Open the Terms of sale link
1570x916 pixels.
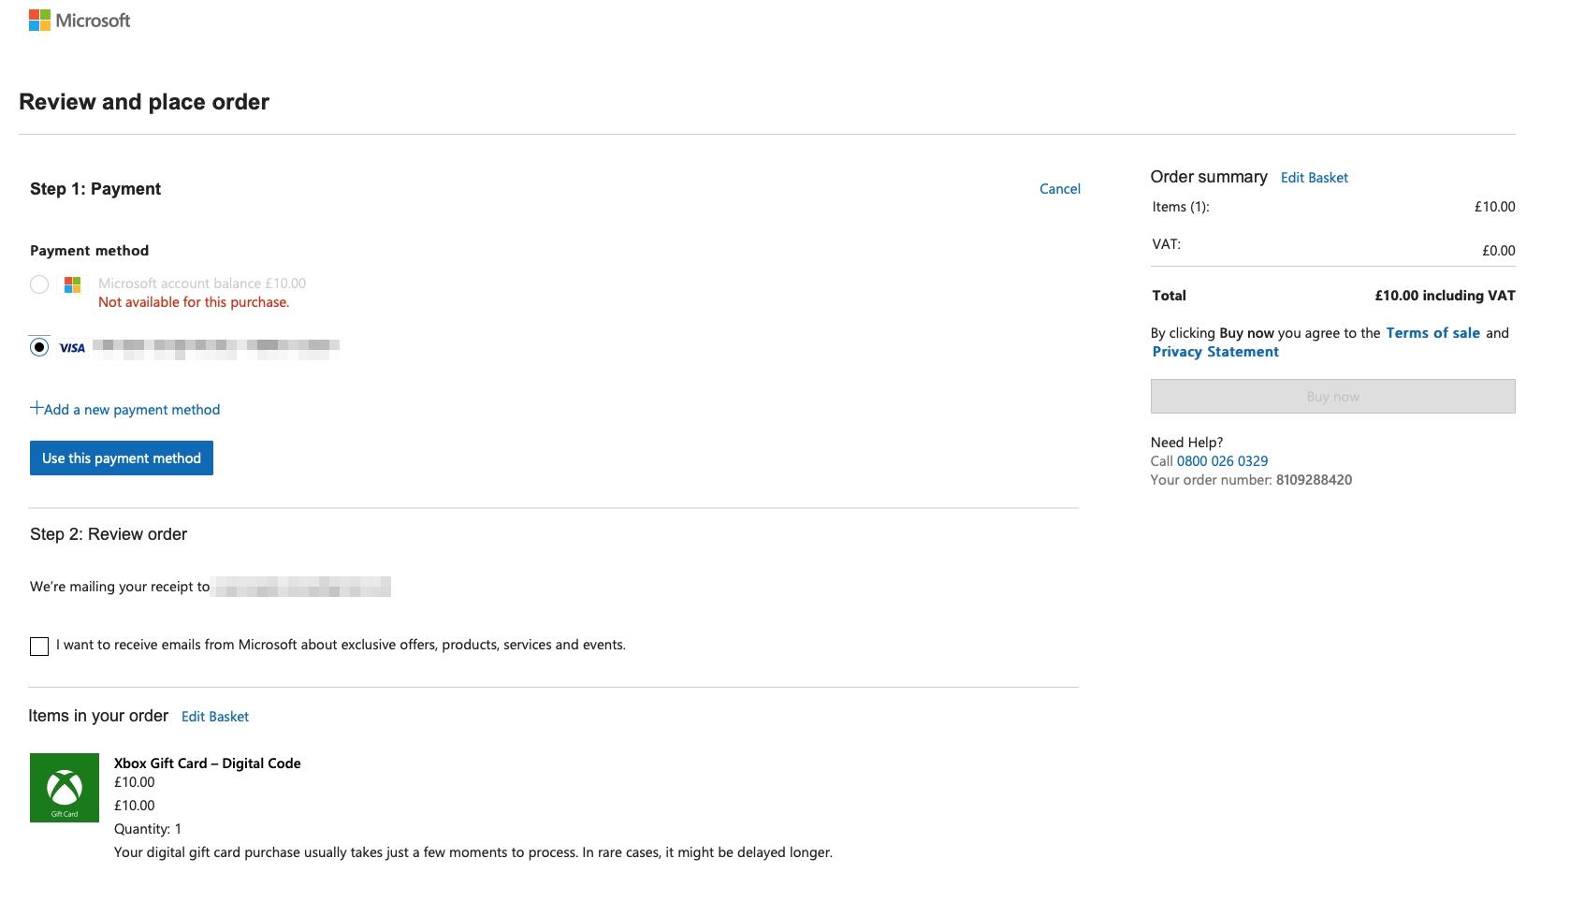[x=1433, y=333]
